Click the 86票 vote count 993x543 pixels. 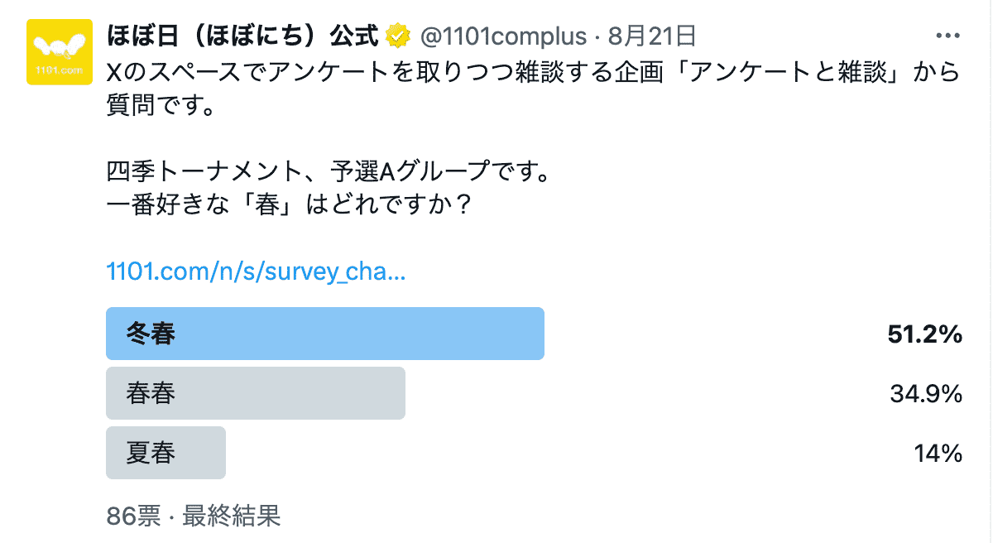pos(133,517)
